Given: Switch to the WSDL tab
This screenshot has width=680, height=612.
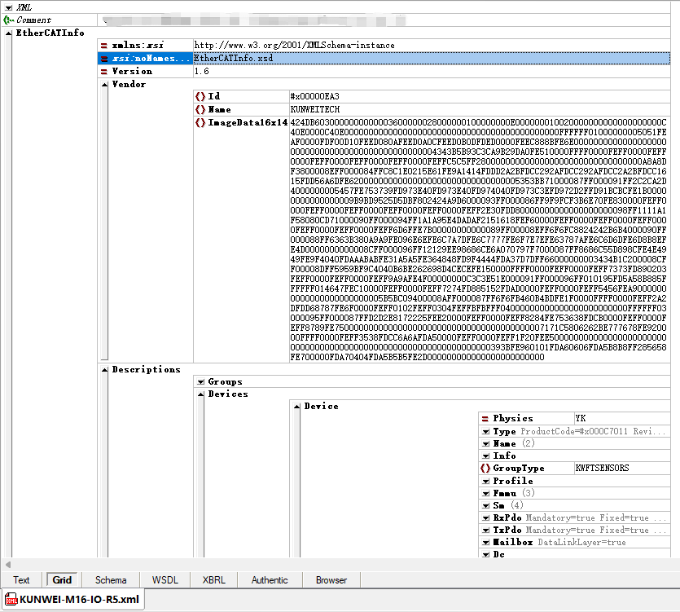Looking at the screenshot, I should click(165, 580).
